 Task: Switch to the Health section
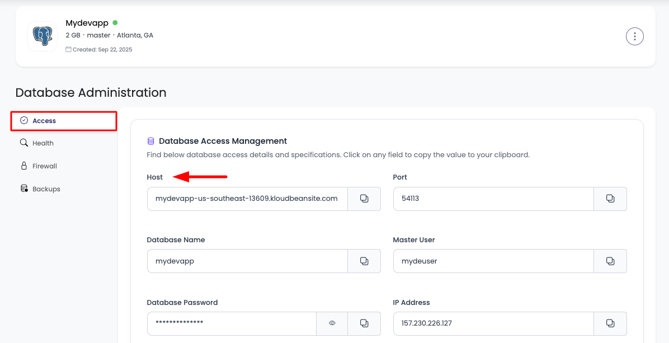[44, 143]
